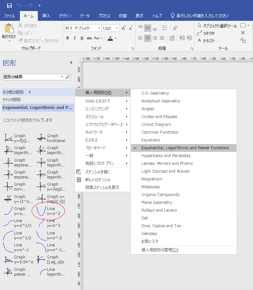Switch to the プロセス tab
Viewport: 253px width, 290px height.
coord(104,16)
